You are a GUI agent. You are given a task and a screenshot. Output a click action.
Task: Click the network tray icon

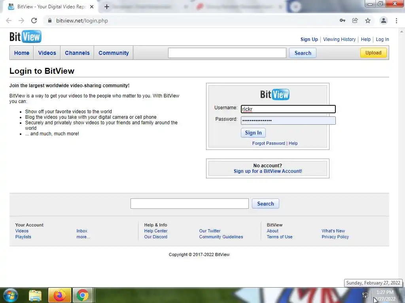[365, 295]
